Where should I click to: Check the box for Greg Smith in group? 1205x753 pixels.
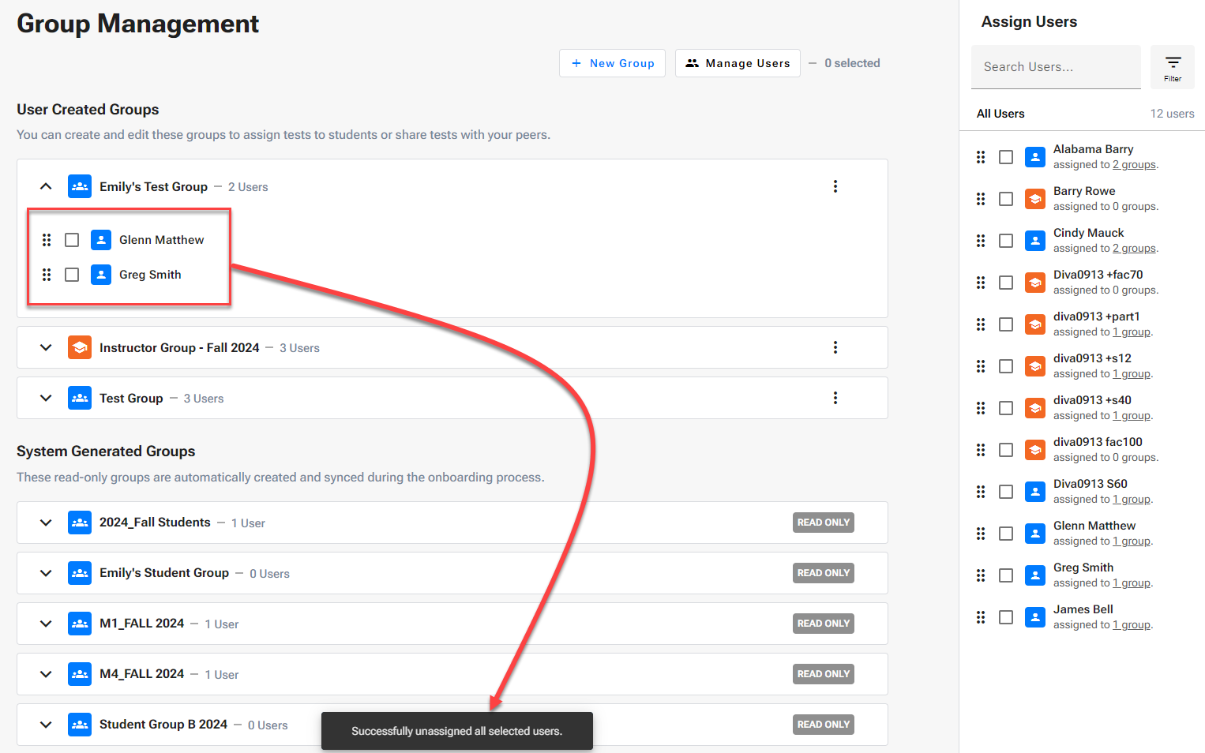72,275
